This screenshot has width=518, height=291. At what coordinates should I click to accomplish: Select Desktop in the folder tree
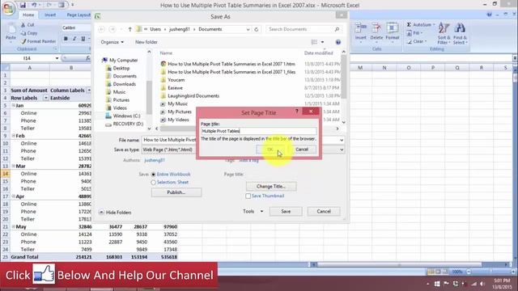(121, 68)
